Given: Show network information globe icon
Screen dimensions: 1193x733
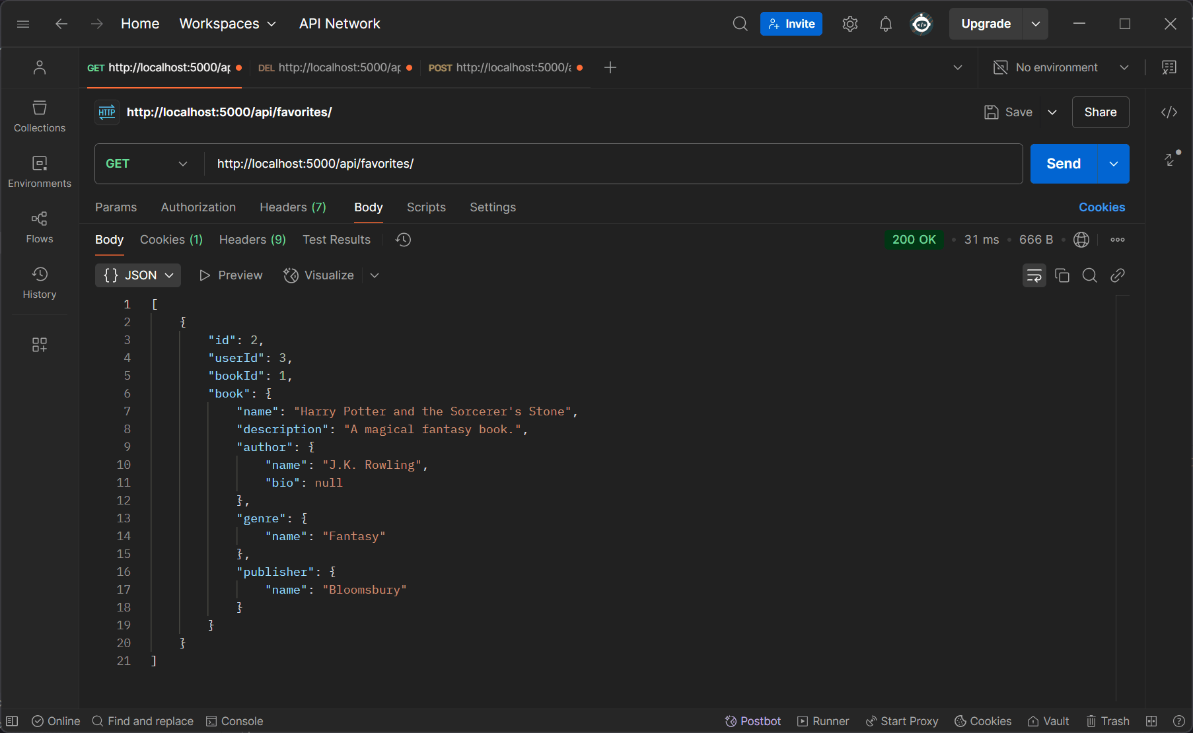Looking at the screenshot, I should 1081,240.
